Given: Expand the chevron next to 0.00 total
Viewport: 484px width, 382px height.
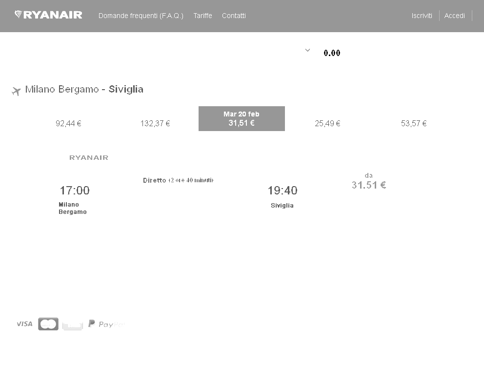Looking at the screenshot, I should click(x=307, y=50).
